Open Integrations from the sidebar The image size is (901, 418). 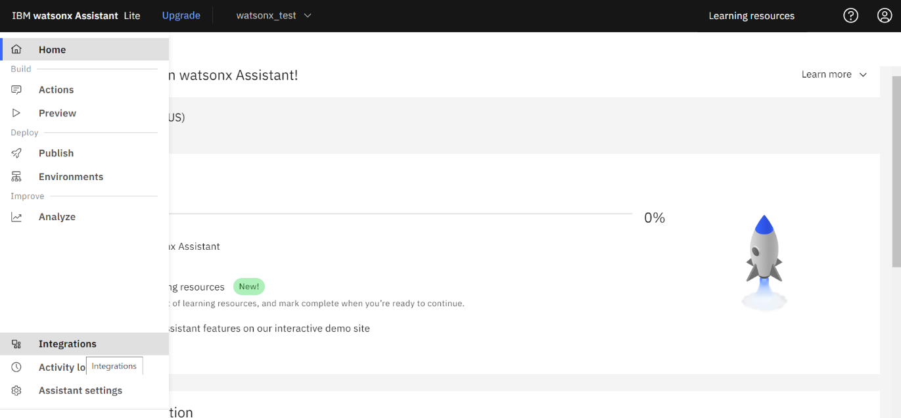84,344
